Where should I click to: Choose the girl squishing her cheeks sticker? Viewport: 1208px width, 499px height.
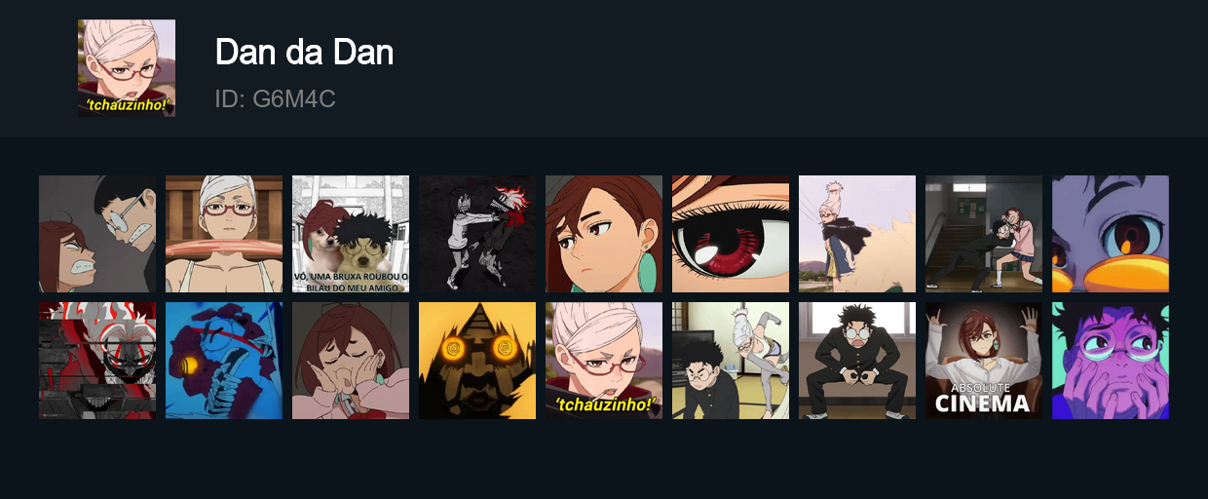(x=351, y=361)
